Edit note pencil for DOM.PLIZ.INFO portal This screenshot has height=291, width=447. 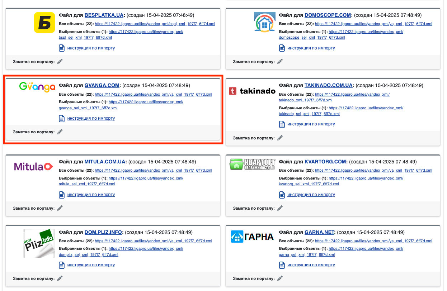pyautogui.click(x=60, y=278)
